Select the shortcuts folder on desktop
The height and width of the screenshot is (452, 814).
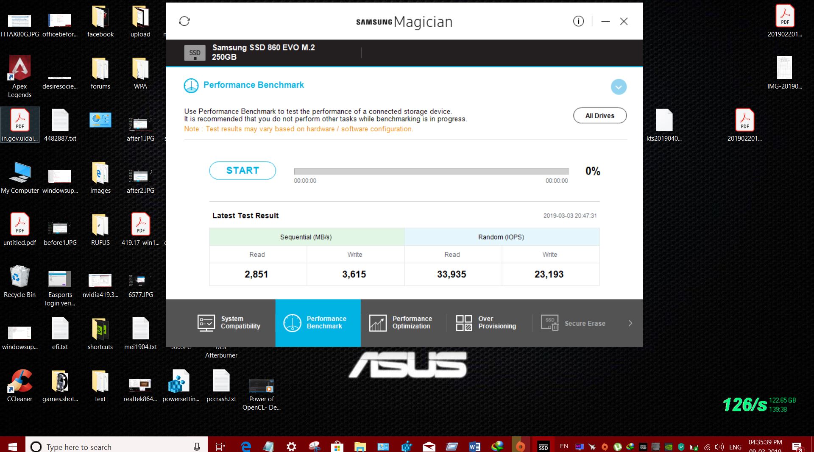[x=100, y=333]
